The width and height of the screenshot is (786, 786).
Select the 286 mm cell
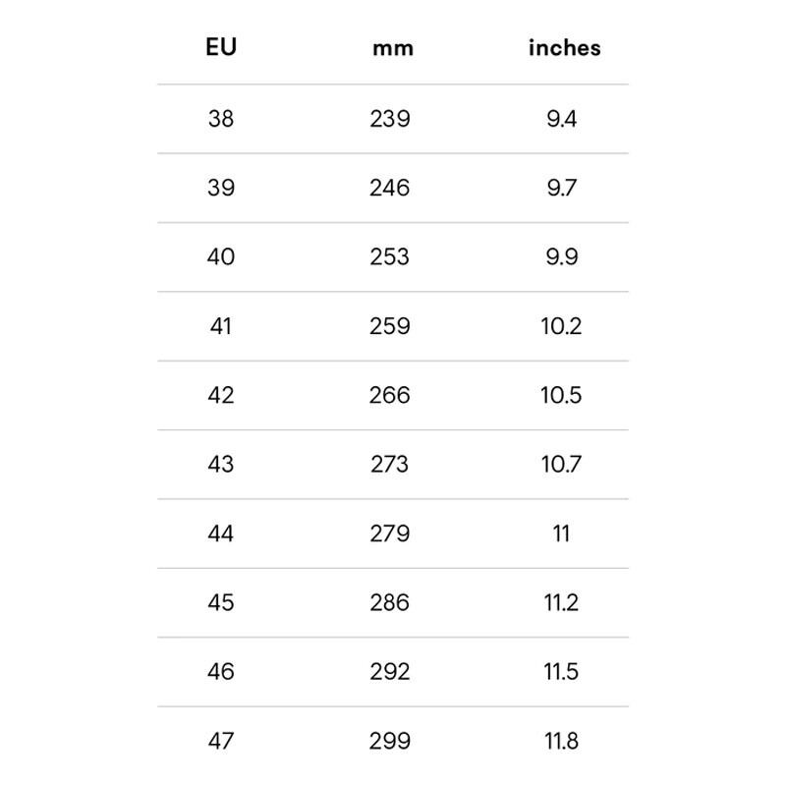point(390,602)
